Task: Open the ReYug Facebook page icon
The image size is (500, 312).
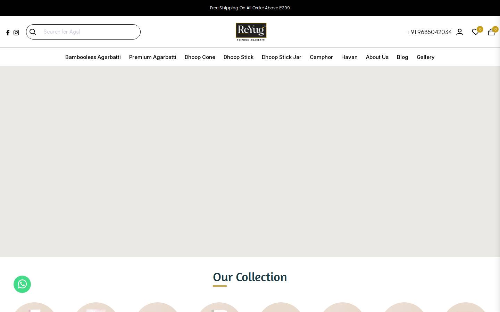Action: pyautogui.click(x=8, y=33)
